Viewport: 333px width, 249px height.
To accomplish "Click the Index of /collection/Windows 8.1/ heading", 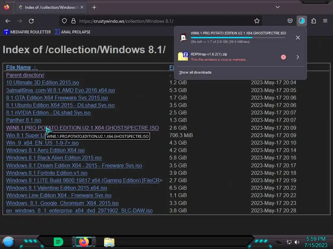I will [84, 50].
